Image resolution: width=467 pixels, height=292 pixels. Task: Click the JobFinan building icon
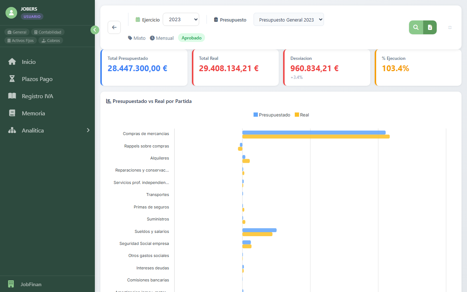[11, 284]
